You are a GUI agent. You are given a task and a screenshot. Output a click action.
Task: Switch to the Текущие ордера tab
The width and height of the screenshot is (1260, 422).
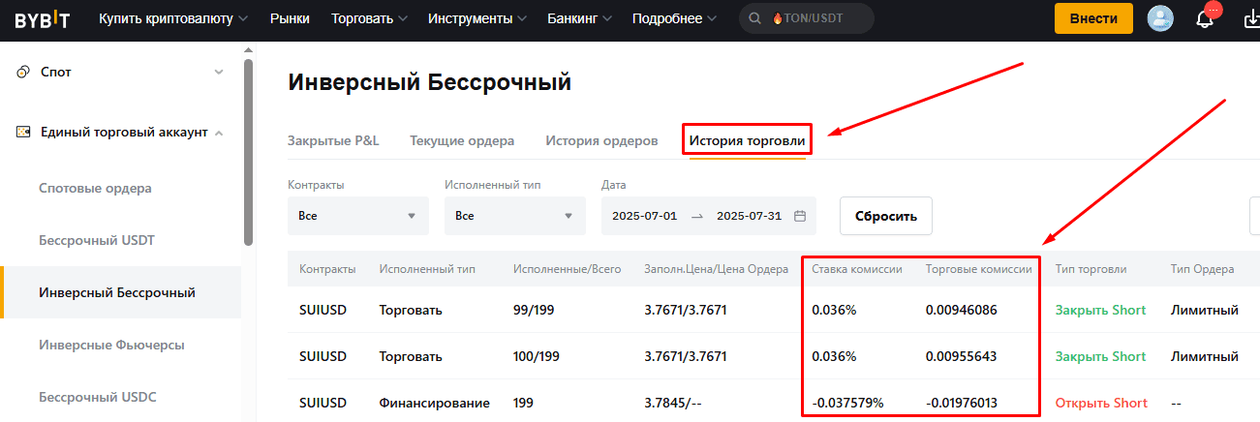(462, 140)
